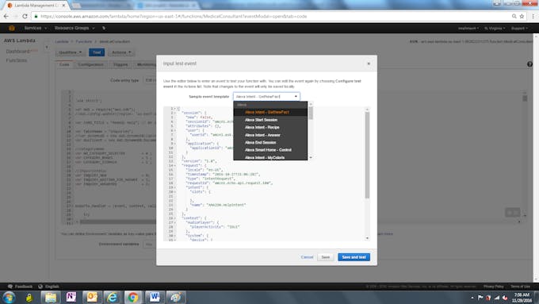The image size is (539, 304).
Task: Show hidden tray icons arrow
Action: 472,298
